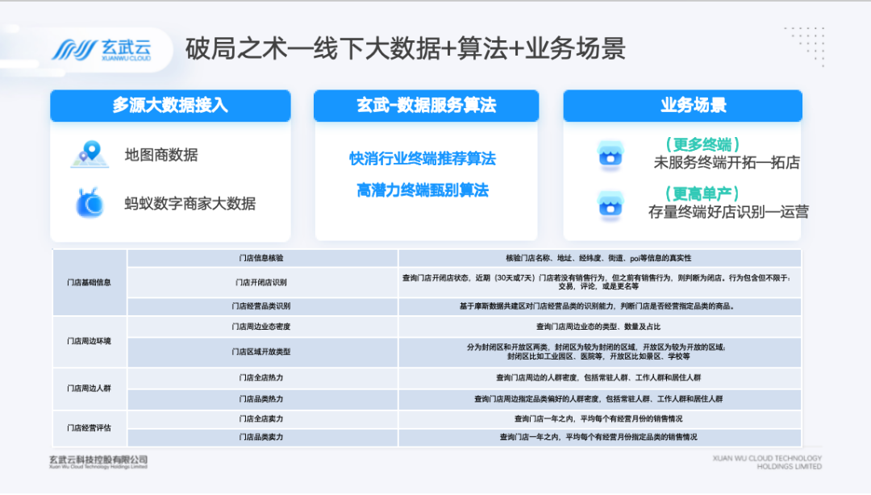Click the description 查询门店周边业态的类型、数量及占比
871x495 pixels.
click(598, 327)
